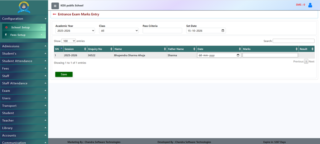Viewport: 320px width, 144px height.
Task: Open row Date calendar picker icon
Action: 238,55
